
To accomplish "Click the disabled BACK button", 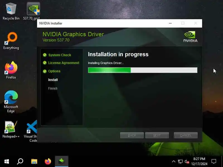I will tap(132, 135).
